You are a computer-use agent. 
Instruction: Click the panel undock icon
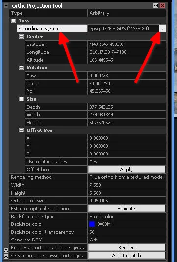(x=156, y=6)
